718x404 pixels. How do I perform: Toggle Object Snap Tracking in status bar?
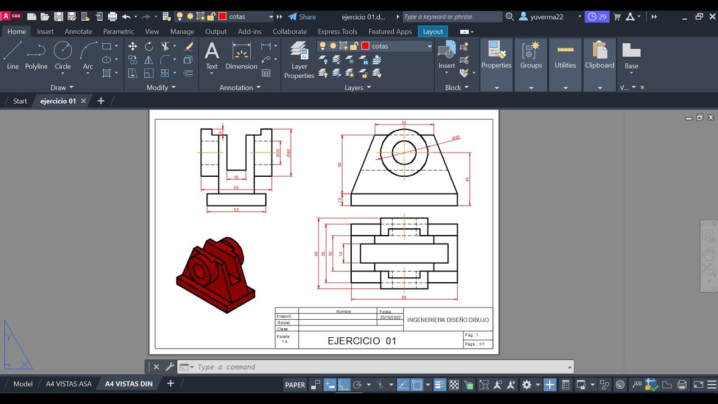pos(403,385)
